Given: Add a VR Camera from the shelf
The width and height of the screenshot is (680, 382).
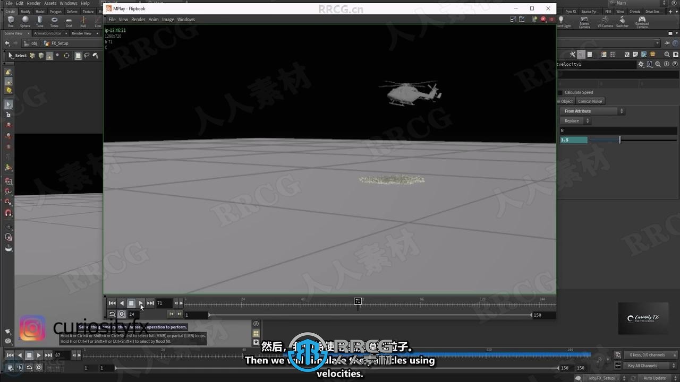Looking at the screenshot, I should click(605, 22).
